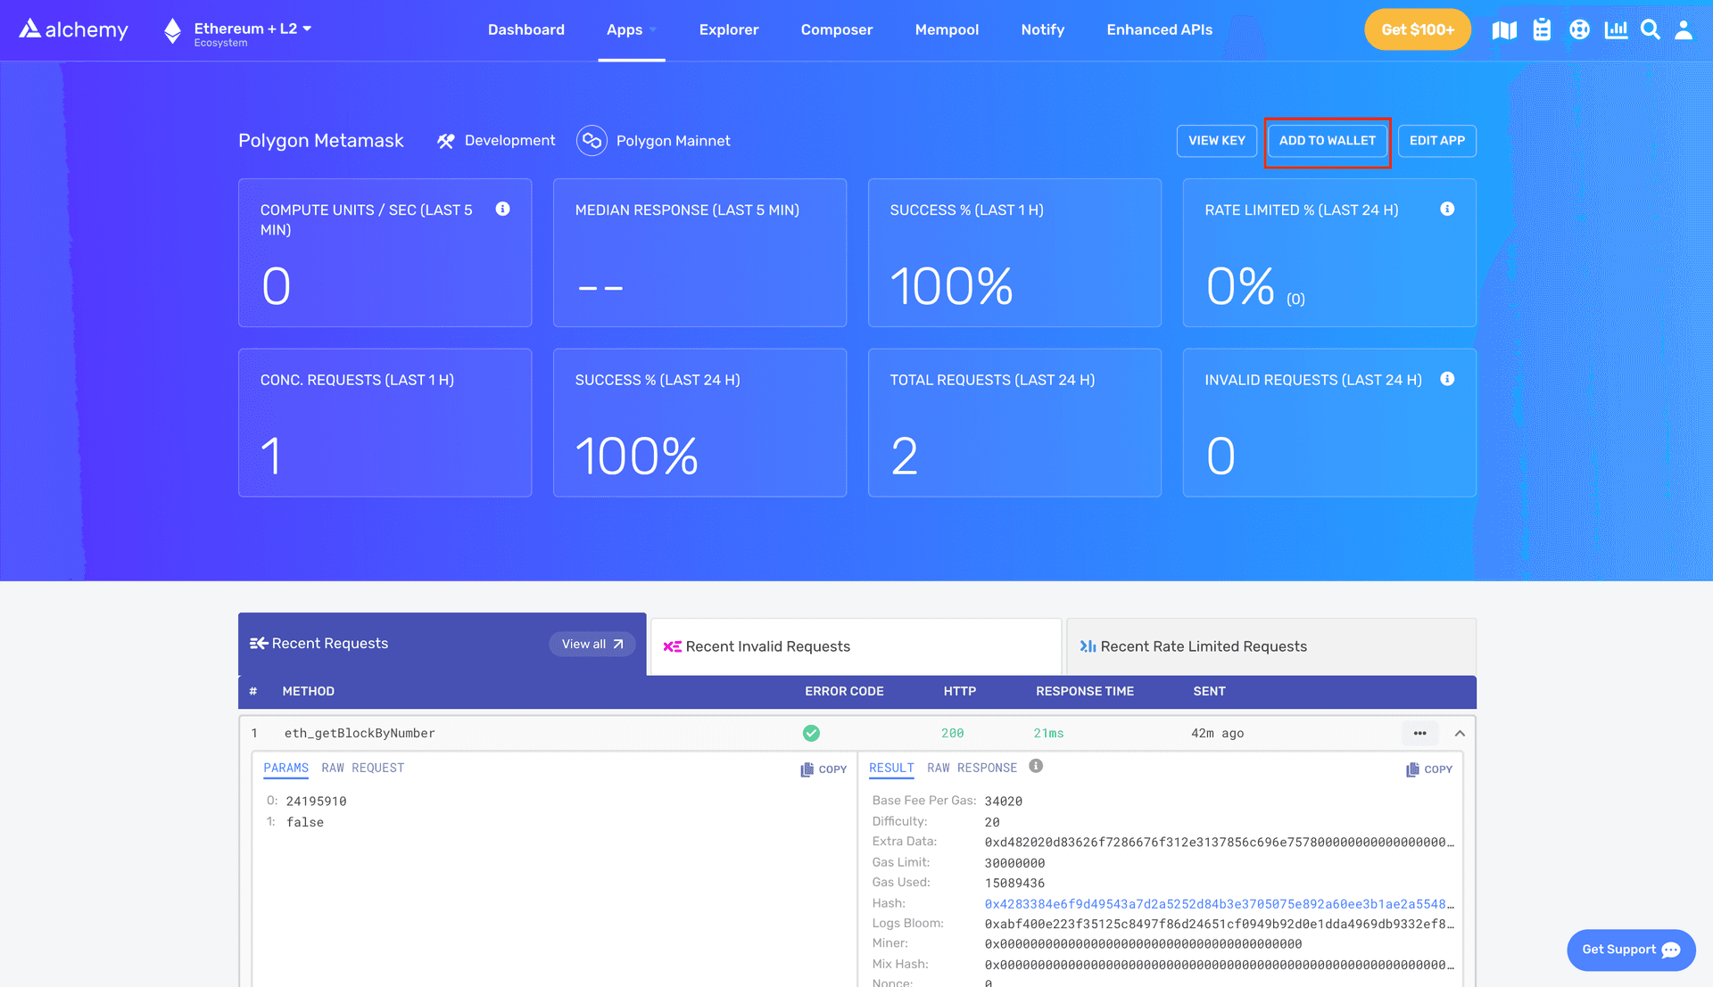Open the user profile icon
Viewport: 1713px width, 987px height.
point(1683,29)
